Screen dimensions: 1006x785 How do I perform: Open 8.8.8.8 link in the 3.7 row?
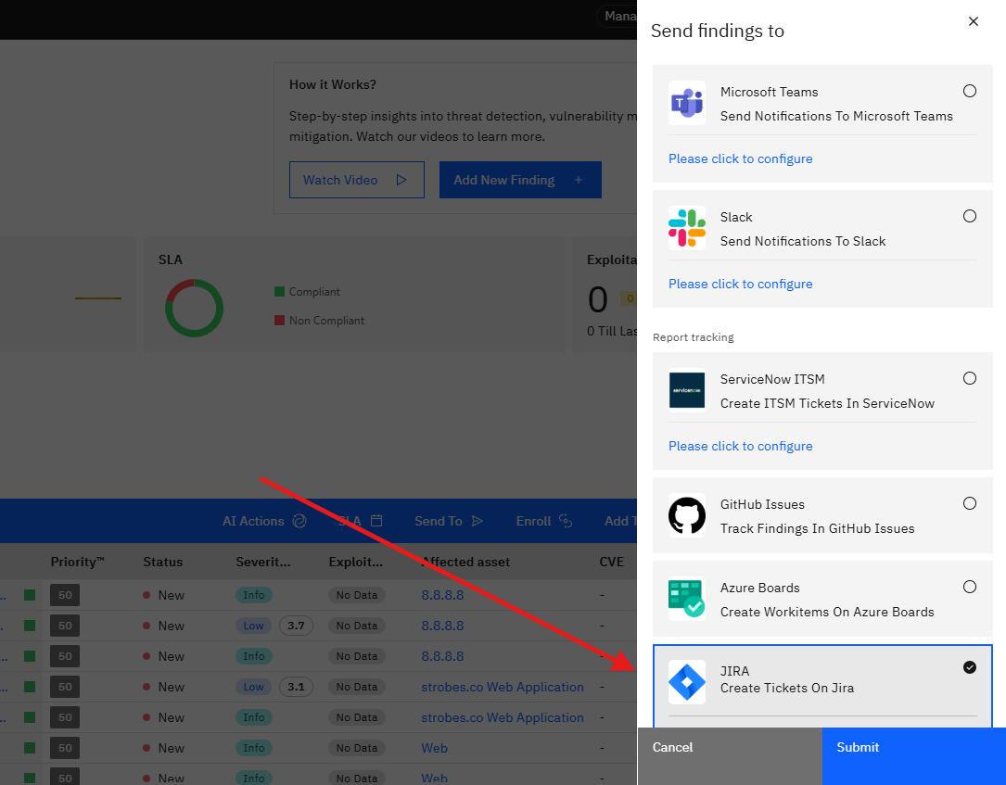(x=442, y=626)
